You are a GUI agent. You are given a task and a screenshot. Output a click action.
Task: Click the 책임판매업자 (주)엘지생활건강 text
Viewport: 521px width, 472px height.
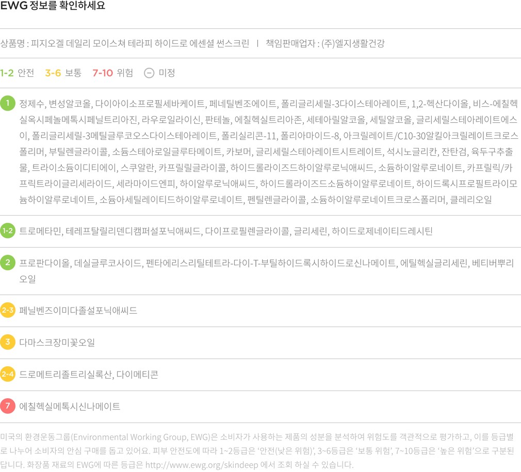point(325,43)
